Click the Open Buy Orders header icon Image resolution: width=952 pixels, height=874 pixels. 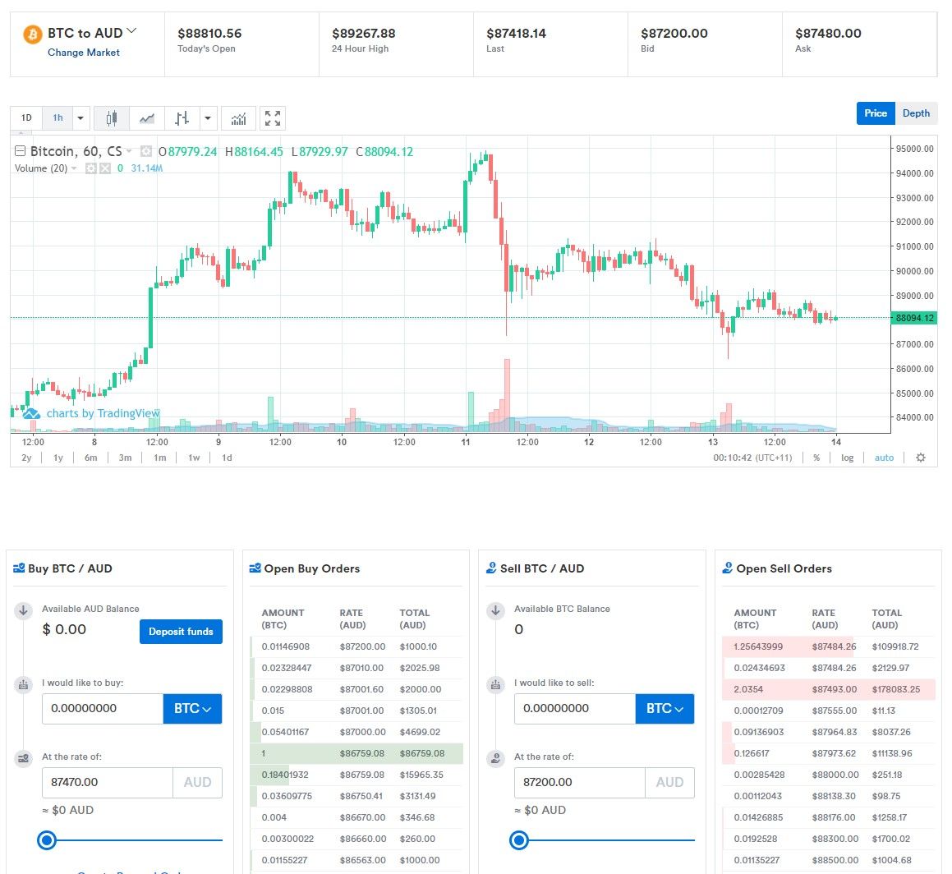click(x=255, y=568)
